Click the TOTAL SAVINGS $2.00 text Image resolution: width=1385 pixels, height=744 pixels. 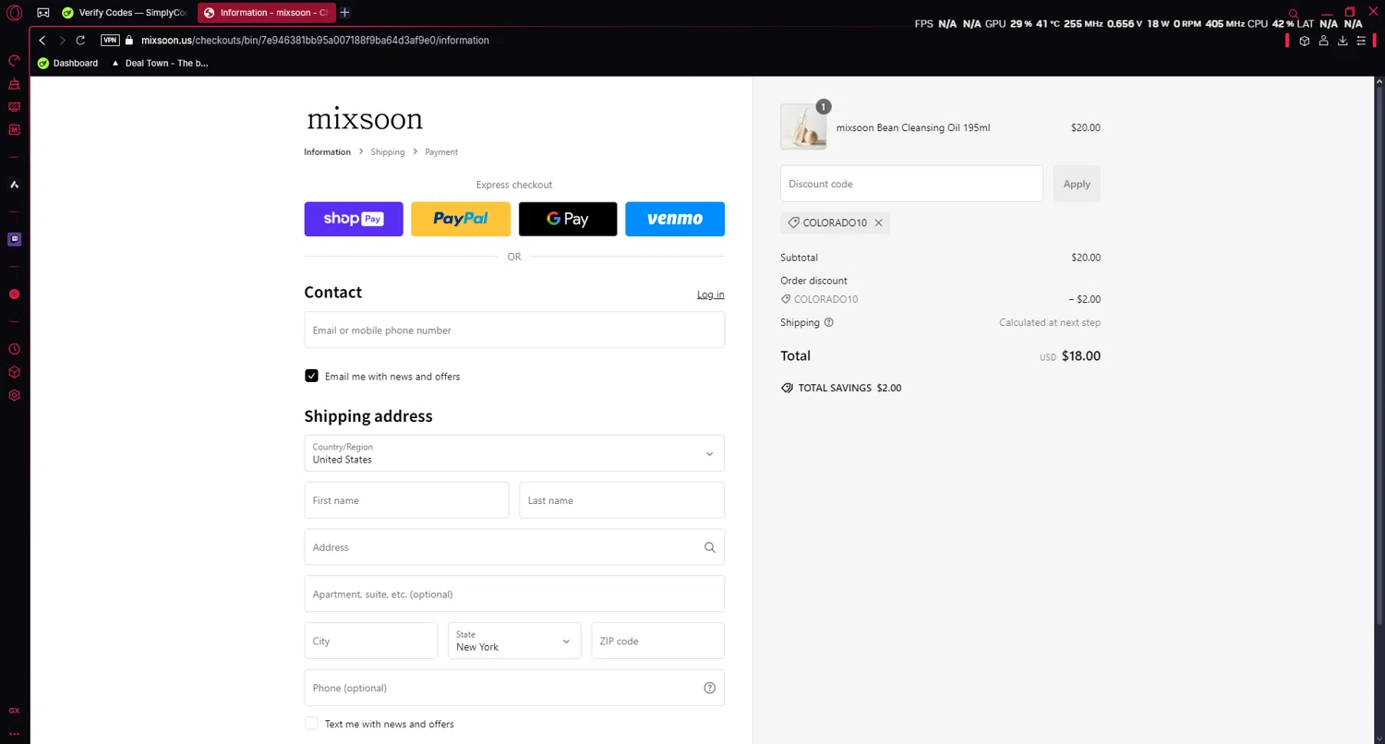(849, 389)
